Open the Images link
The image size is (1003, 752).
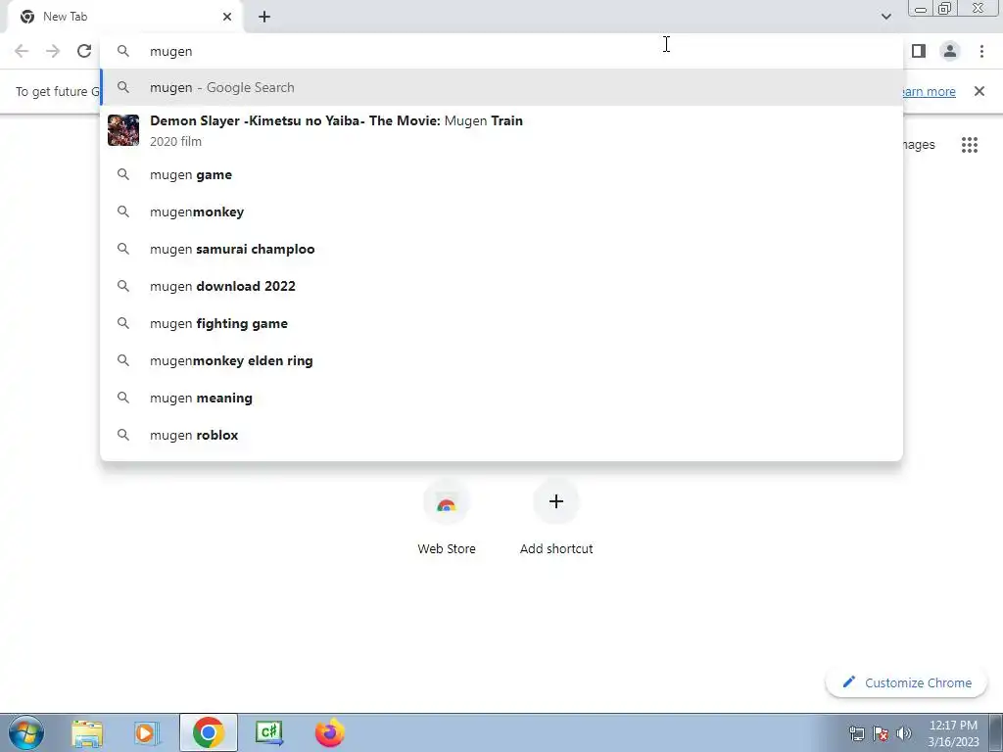click(x=919, y=145)
